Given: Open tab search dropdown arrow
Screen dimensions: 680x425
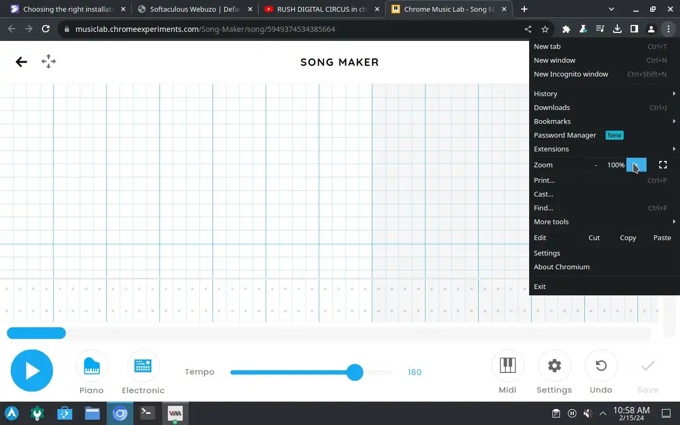Looking at the screenshot, I should [x=611, y=9].
